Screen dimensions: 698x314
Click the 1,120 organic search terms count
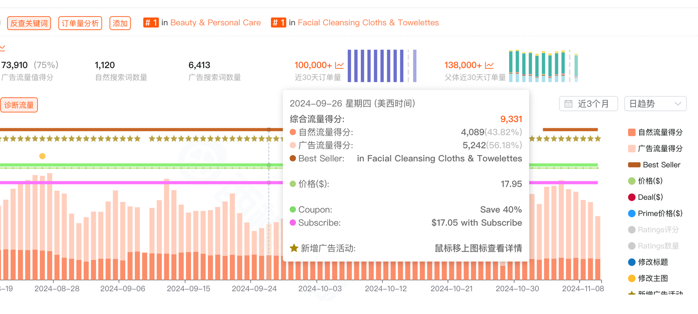point(105,65)
